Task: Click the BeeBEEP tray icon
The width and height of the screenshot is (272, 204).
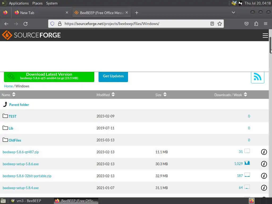Action: coord(234,3)
